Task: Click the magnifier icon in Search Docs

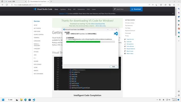Action: (115, 9)
